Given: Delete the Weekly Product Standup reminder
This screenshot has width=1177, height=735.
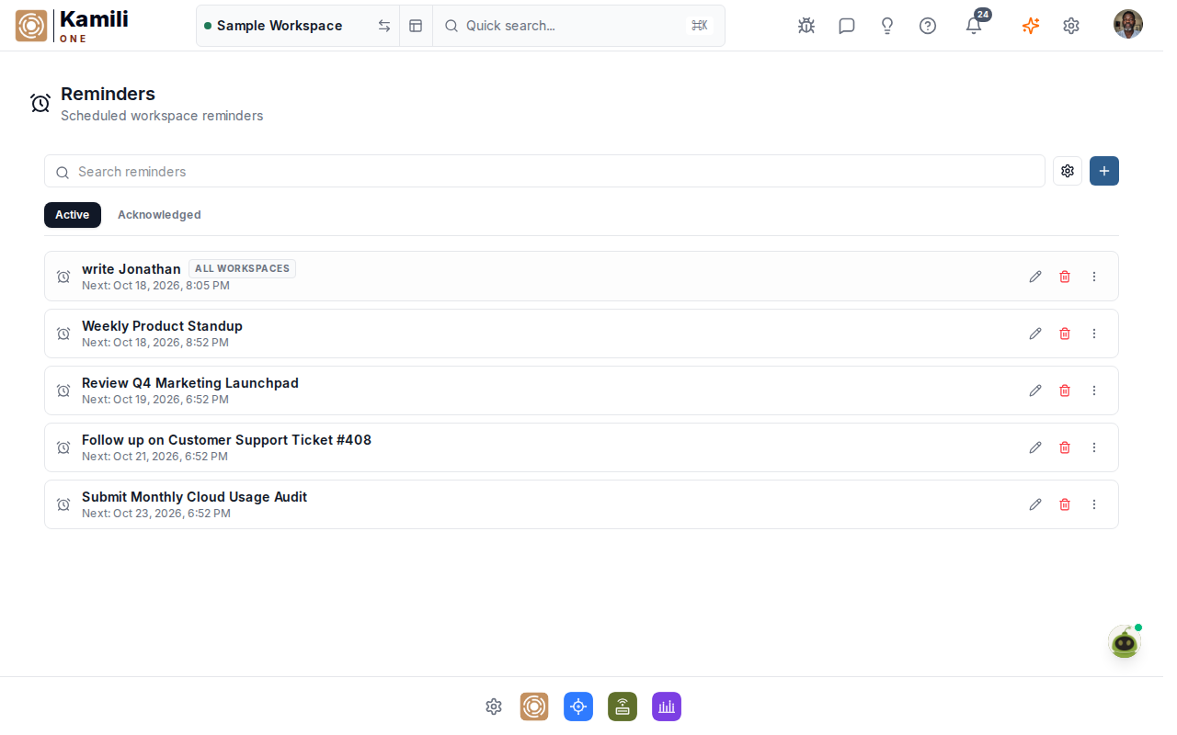Looking at the screenshot, I should 1065,334.
